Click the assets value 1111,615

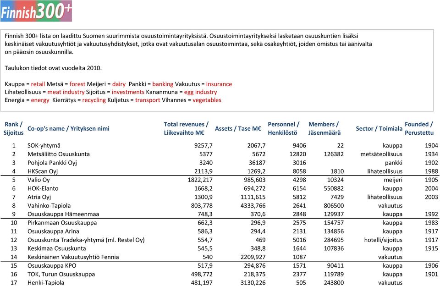click(x=253, y=197)
